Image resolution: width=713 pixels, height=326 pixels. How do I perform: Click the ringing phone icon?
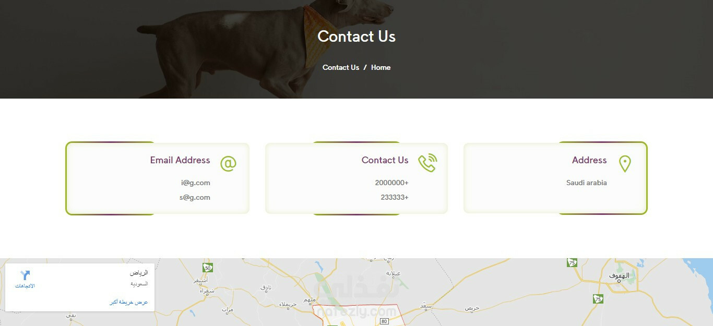[x=427, y=163]
